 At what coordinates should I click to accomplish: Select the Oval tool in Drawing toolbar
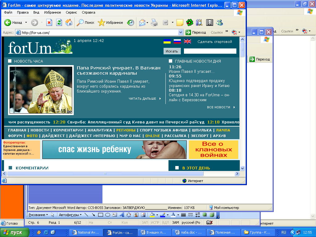pos(108,215)
